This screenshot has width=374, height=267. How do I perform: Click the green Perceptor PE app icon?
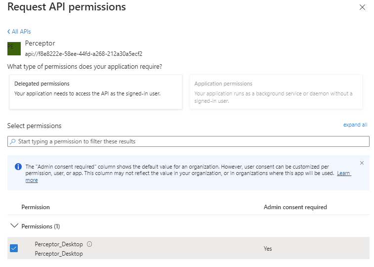click(x=14, y=48)
